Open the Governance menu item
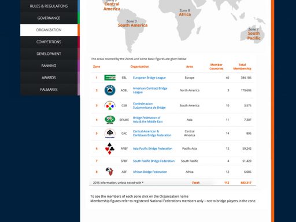 click(49, 18)
